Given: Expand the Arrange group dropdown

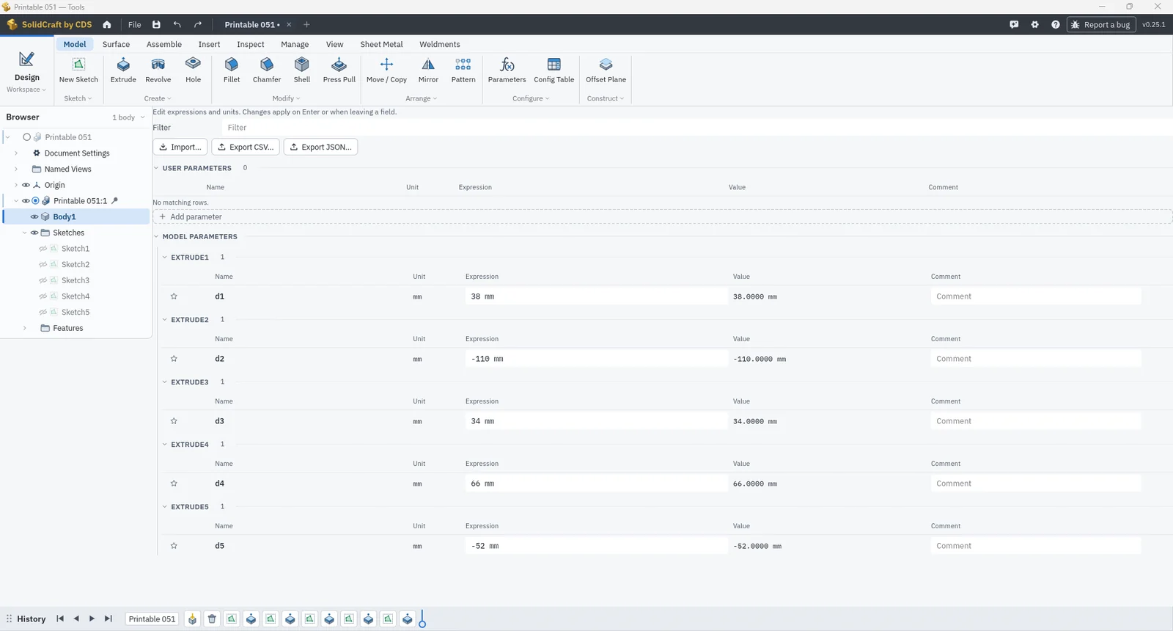Looking at the screenshot, I should (421, 98).
